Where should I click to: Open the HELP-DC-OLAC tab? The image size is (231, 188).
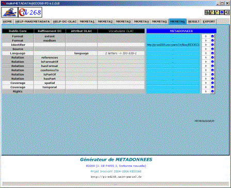[x=64, y=22]
